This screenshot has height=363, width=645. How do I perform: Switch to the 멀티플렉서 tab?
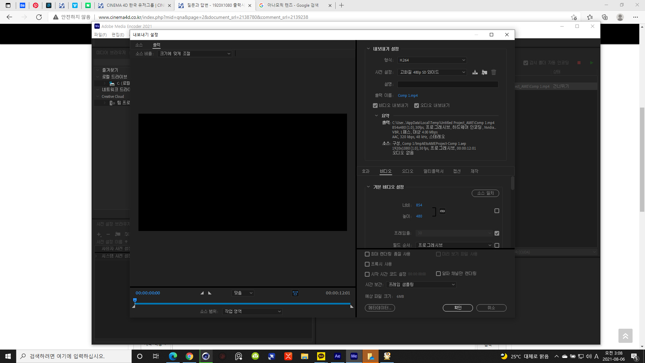click(x=433, y=171)
